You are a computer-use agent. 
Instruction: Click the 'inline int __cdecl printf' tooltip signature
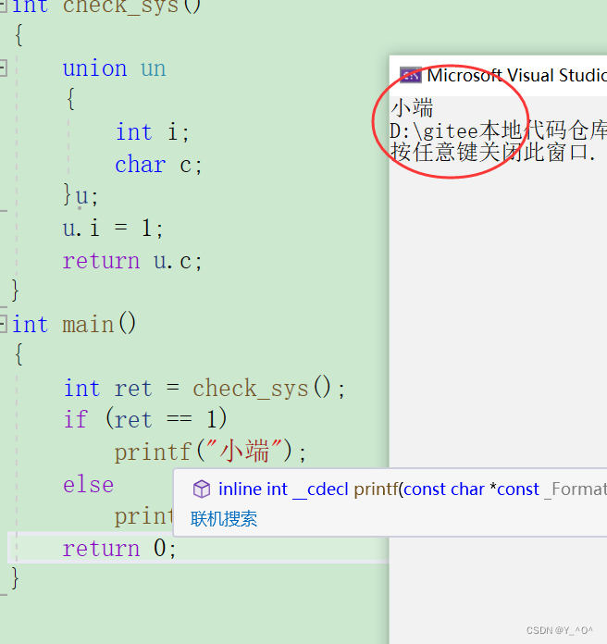coord(413,489)
